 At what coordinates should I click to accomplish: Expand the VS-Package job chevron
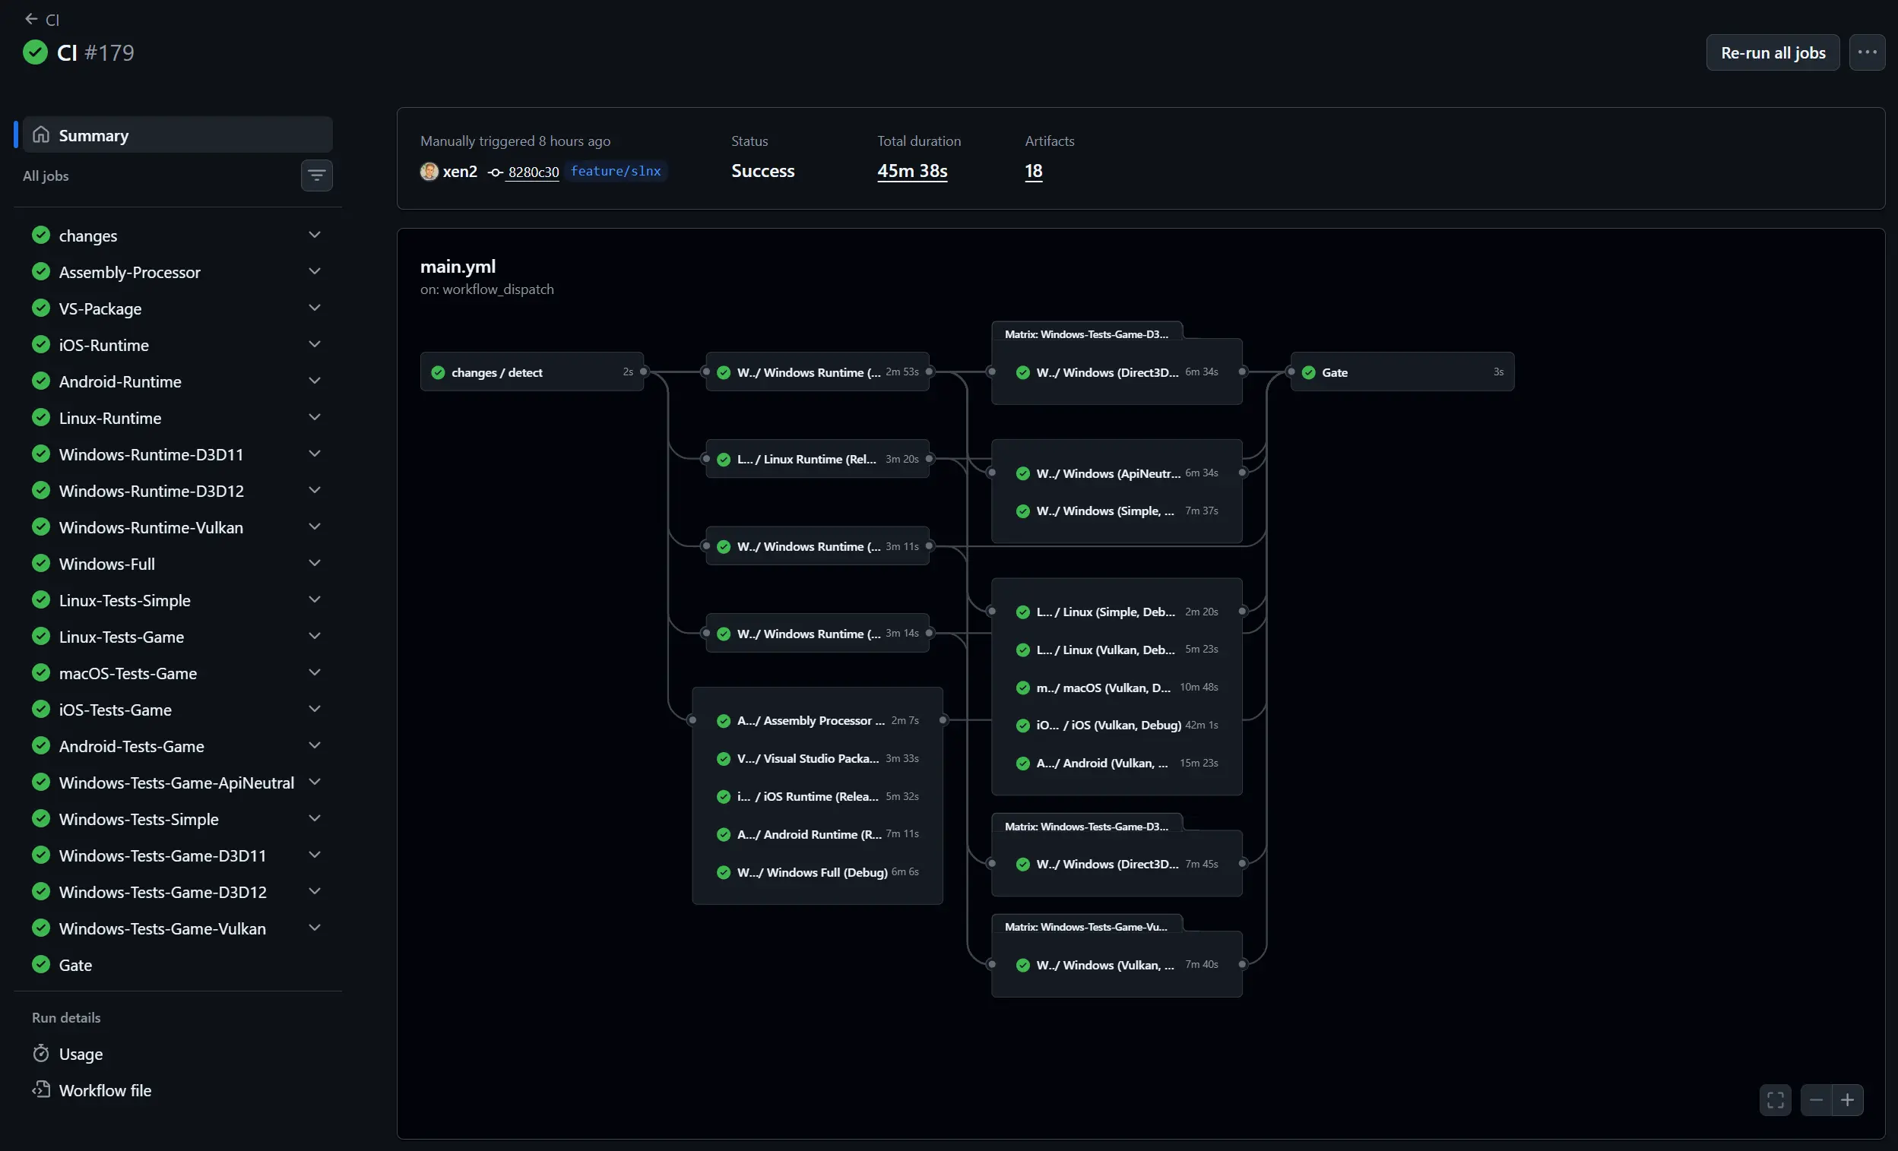(314, 308)
